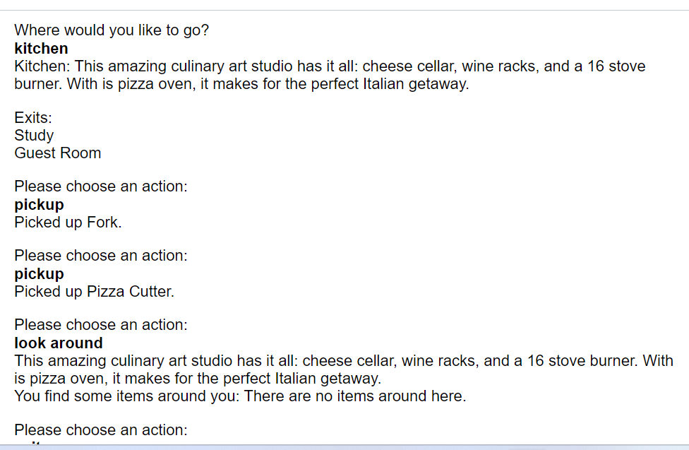Click the "Where would you like to go?" prompt
This screenshot has height=450, width=689.
coord(112,30)
